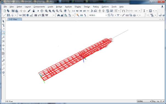Open the Loads menu
The image size is (166, 104).
50,7
